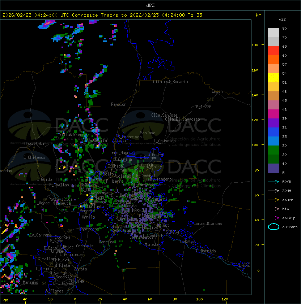Click the 'TUNUYAN' map label
Screen dimensions: 301x304
click(77, 281)
